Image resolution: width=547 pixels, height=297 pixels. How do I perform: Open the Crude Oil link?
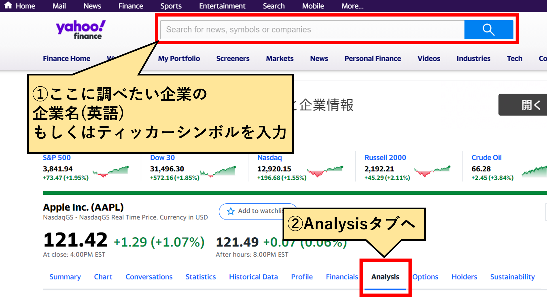tap(487, 158)
